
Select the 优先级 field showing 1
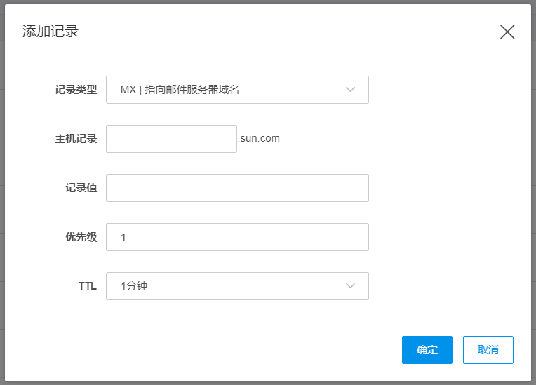pyautogui.click(x=237, y=237)
